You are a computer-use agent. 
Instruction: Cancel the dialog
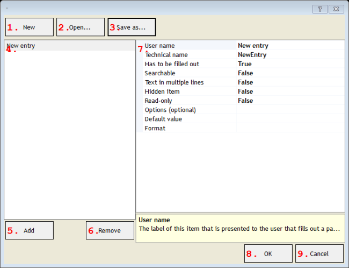click(x=319, y=253)
